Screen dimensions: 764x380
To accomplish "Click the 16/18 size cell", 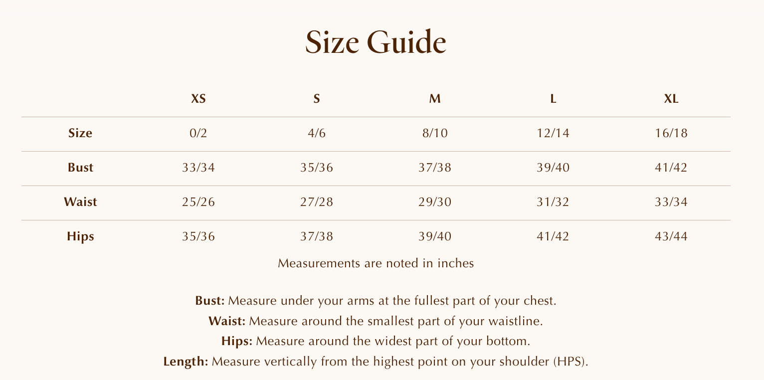I will coord(671,133).
